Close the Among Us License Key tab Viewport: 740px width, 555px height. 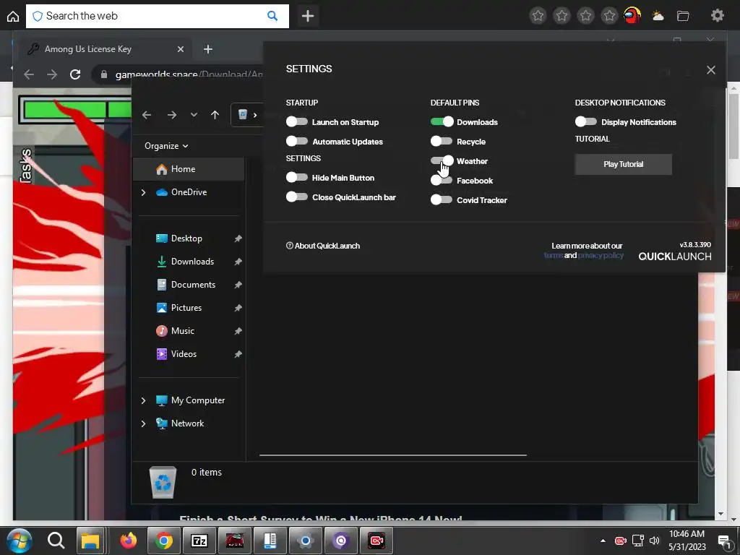[180, 49]
